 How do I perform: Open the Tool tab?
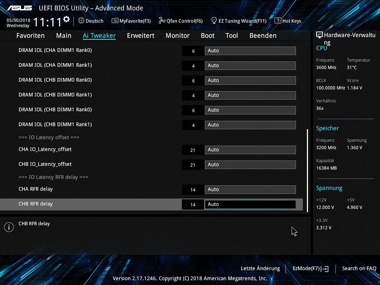click(x=232, y=36)
